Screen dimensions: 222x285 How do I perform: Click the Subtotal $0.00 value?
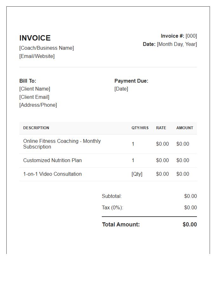click(191, 196)
